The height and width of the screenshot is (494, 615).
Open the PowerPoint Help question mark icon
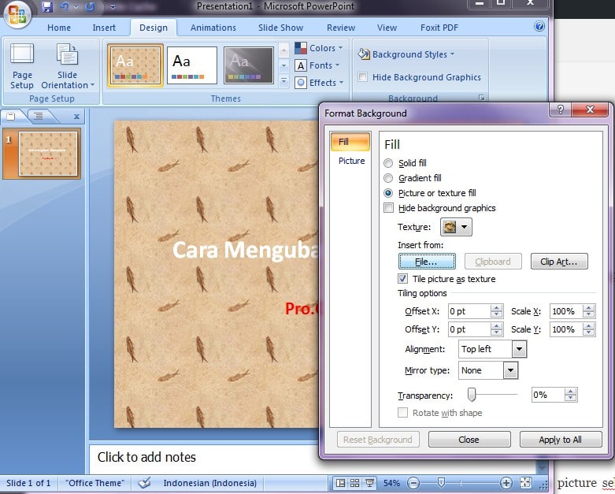click(x=539, y=26)
